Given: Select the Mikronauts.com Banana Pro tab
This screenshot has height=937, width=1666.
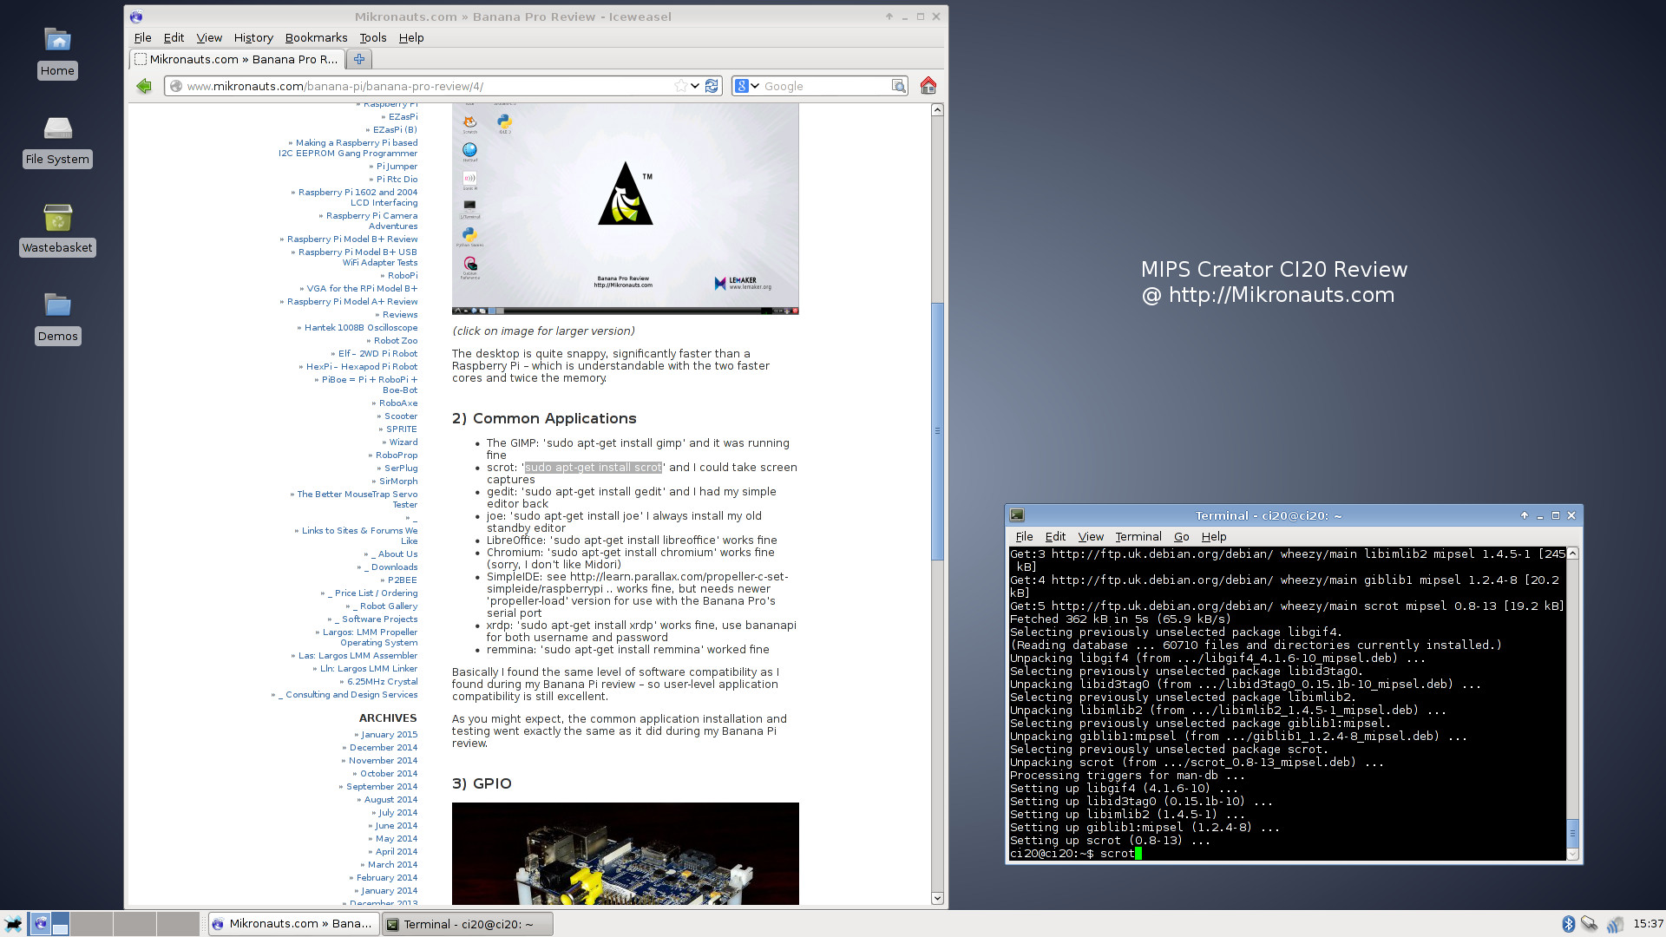Looking at the screenshot, I should 236,59.
